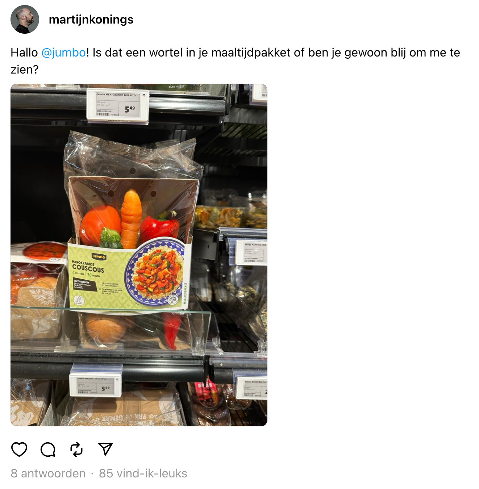This screenshot has height=489, width=479.
Task: Click the 5.89 shelf price tag
Action: coord(96,386)
